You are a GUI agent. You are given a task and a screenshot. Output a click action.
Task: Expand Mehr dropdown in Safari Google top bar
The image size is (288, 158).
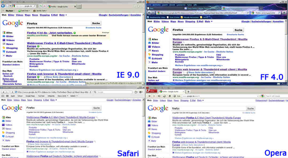tap(53, 100)
